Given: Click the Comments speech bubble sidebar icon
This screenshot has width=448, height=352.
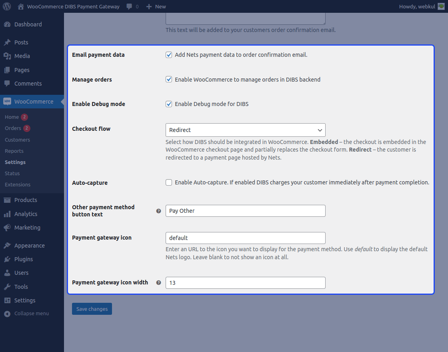Looking at the screenshot, I should point(7,84).
